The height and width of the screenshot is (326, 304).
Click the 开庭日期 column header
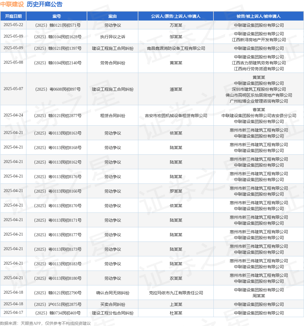pos(13,16)
